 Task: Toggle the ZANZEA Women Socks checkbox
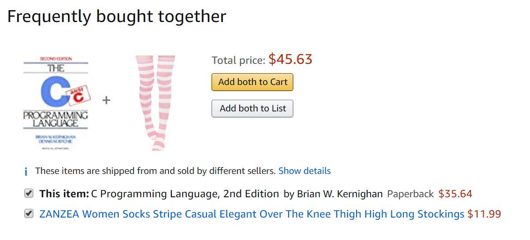click(x=29, y=214)
